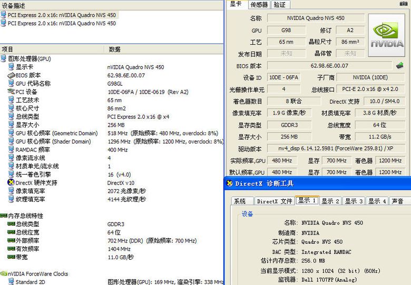411x285 pixels.
Task: Click the icon beside 像素填充率 in left list
Action: [11, 191]
